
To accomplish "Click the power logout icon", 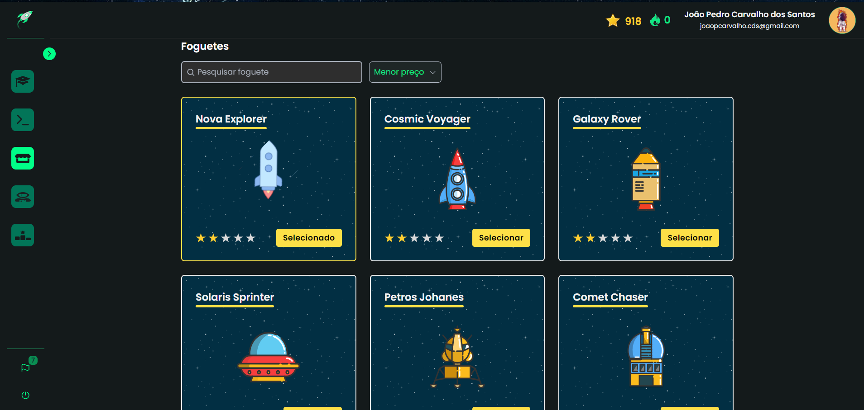I will (25, 395).
